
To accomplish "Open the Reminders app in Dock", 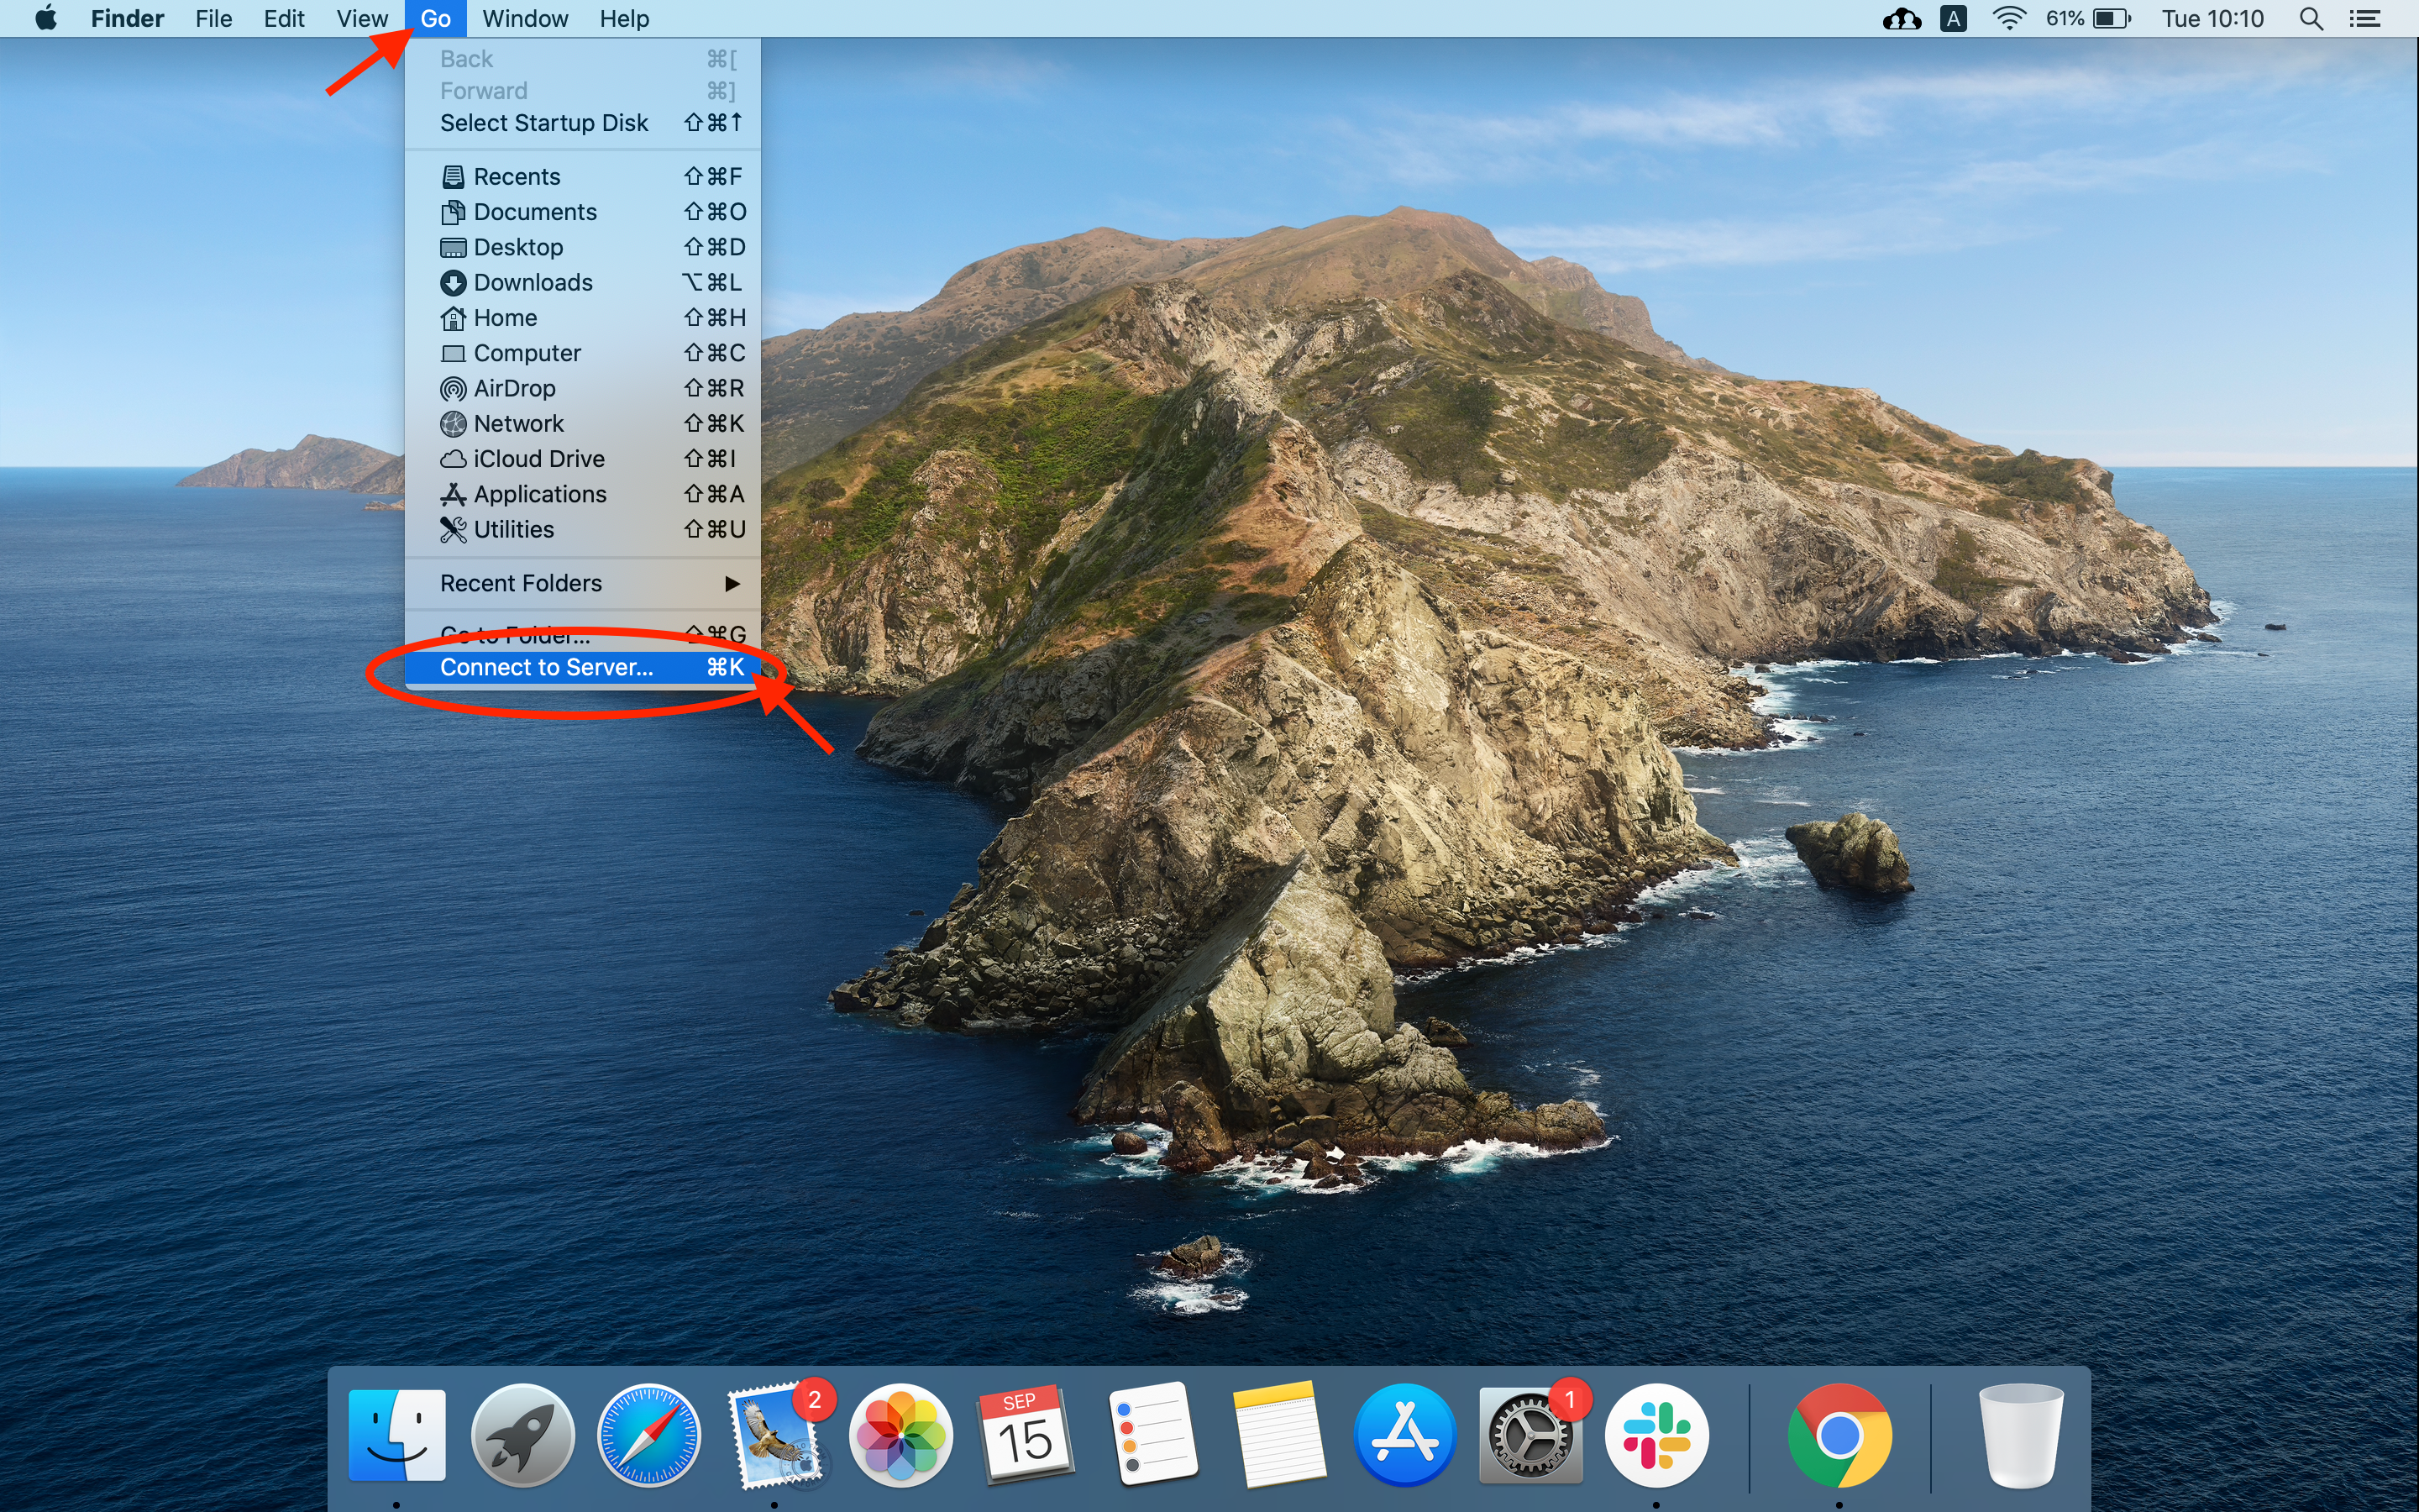I will tap(1152, 1435).
